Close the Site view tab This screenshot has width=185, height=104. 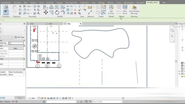pos(80,24)
